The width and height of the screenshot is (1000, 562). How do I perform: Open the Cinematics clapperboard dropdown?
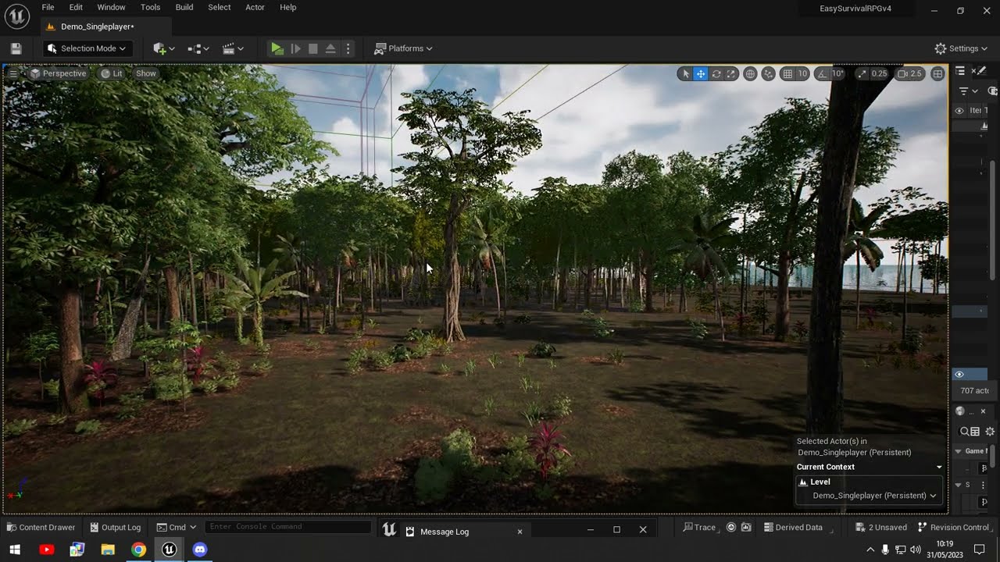pos(233,48)
